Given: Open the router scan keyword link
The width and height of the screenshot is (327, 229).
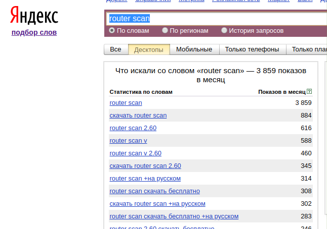Looking at the screenshot, I should coord(126,103).
